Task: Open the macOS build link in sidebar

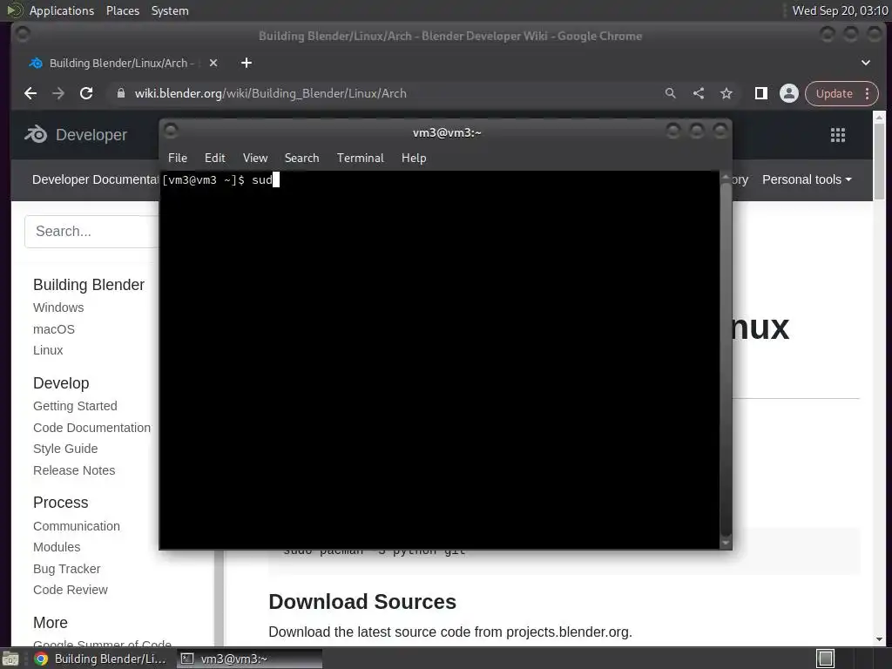Action: click(53, 329)
